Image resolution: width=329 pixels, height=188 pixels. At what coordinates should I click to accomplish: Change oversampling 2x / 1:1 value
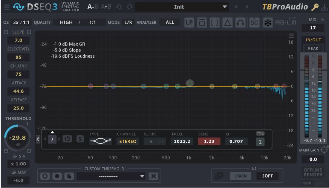click(21, 23)
